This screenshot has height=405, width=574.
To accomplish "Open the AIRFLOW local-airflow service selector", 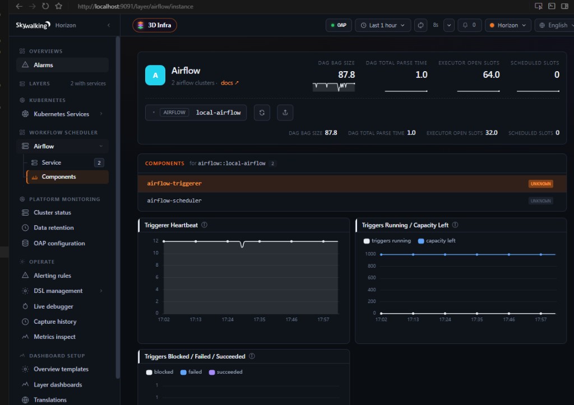I will (x=196, y=113).
